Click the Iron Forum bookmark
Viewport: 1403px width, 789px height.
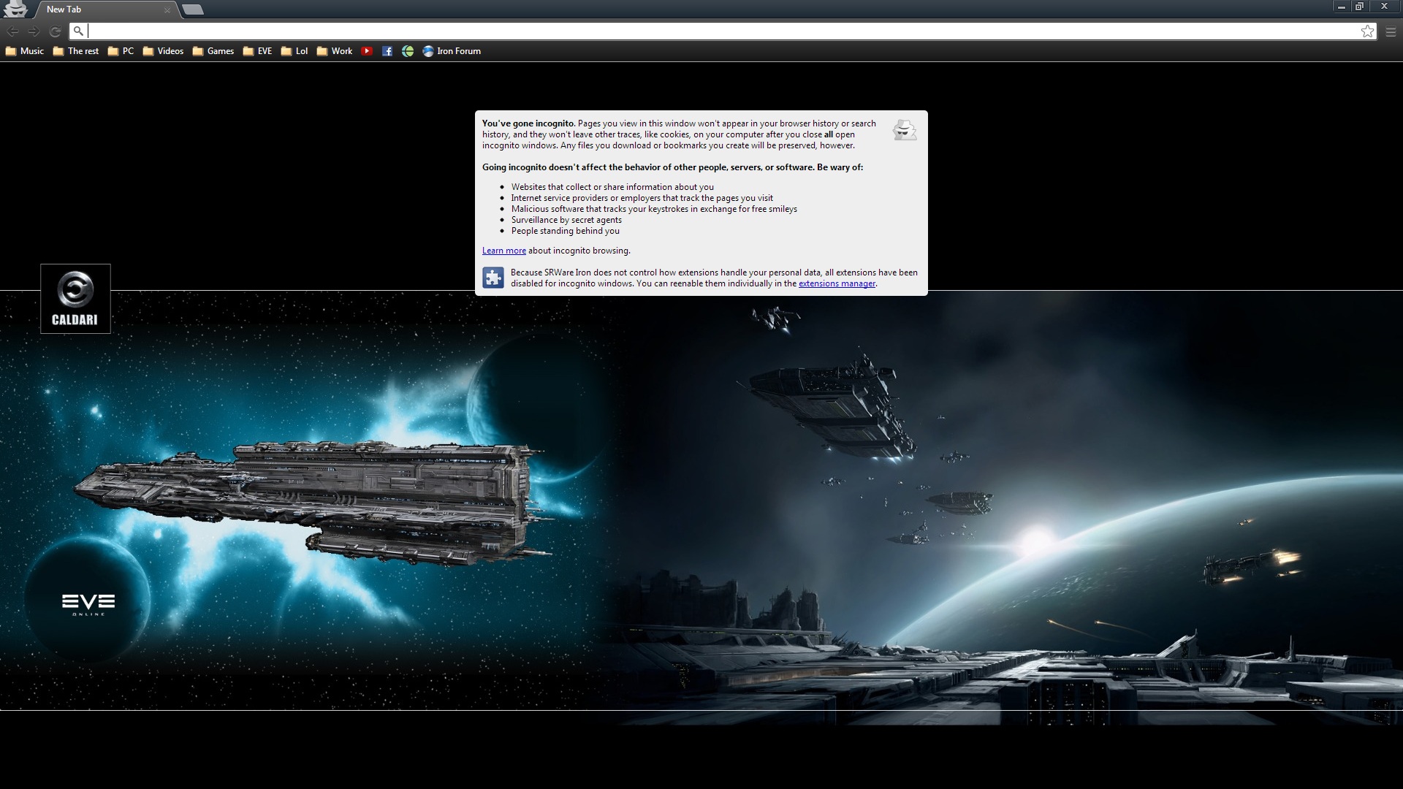(452, 51)
